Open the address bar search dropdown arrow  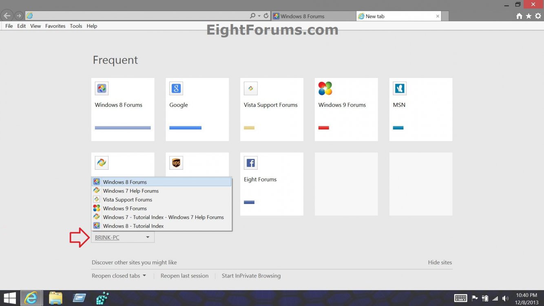[x=259, y=16]
